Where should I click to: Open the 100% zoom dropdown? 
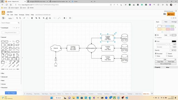(11, 18)
